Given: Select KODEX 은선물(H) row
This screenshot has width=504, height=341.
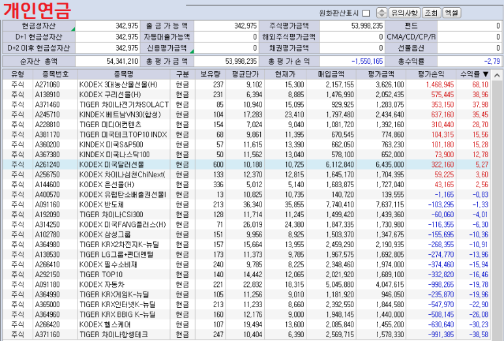Looking at the screenshot, I should pos(246,185).
